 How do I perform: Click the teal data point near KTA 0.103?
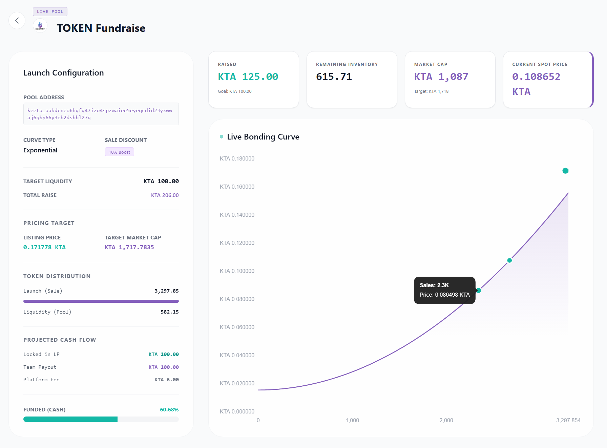tap(509, 260)
